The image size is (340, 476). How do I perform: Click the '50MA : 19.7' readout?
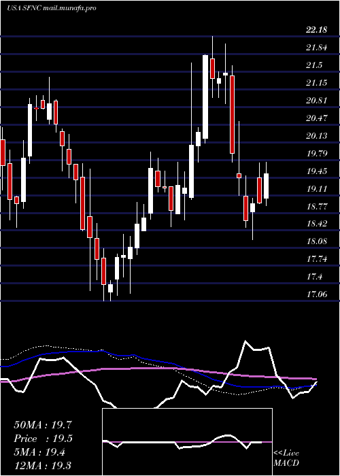(43, 425)
